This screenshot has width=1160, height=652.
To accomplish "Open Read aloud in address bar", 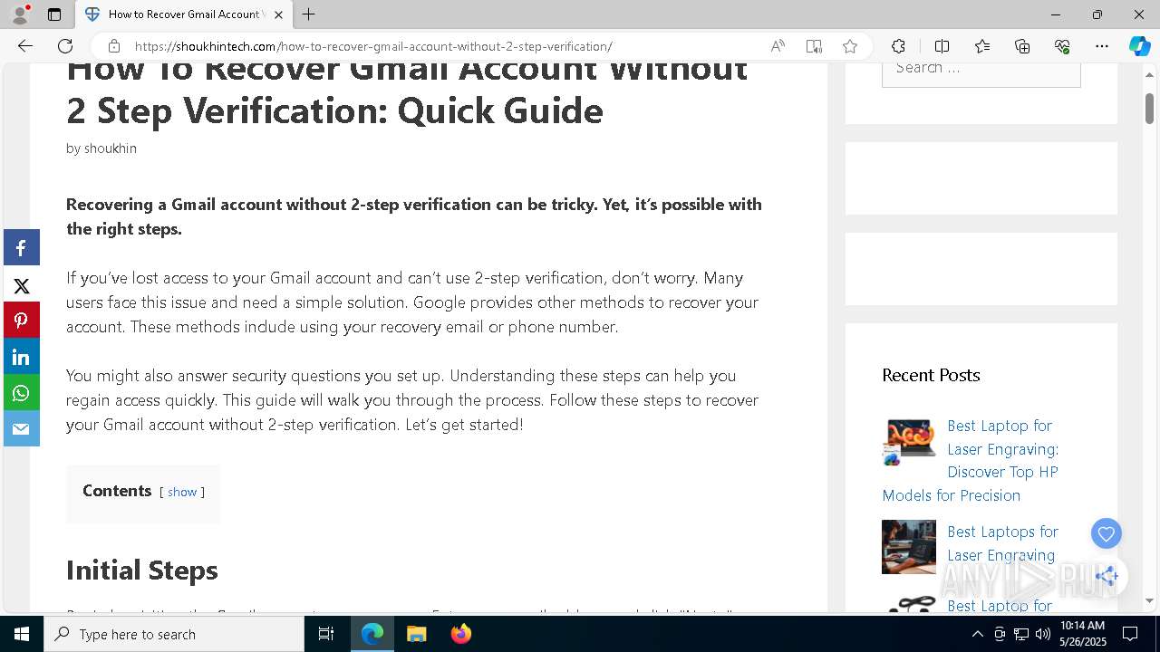I will click(x=778, y=46).
